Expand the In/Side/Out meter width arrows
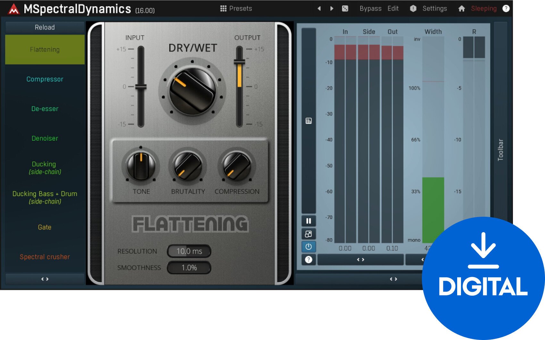This screenshot has height=340, width=545. [360, 259]
